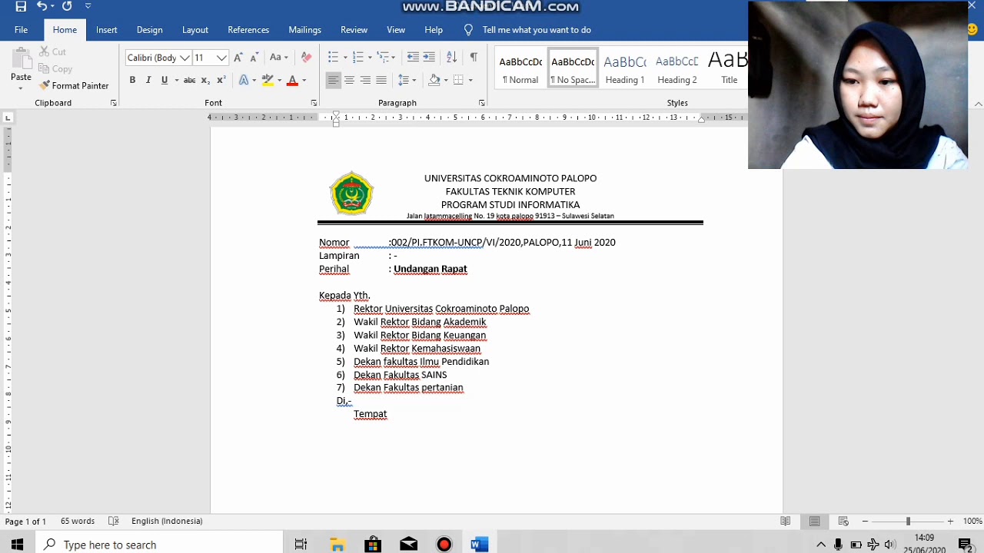Decrease paragraph indent
Image resolution: width=984 pixels, height=553 pixels.
pyautogui.click(x=413, y=58)
